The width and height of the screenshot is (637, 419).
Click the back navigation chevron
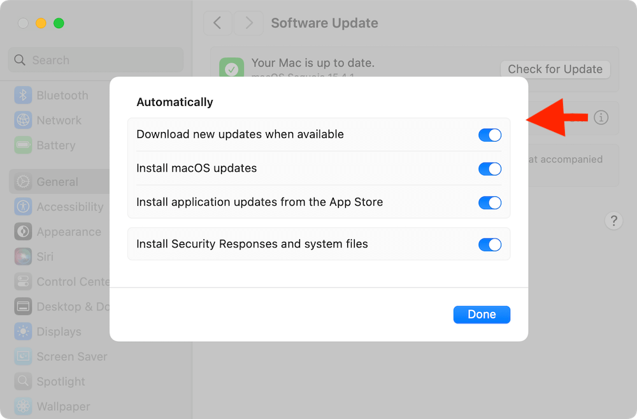point(217,22)
